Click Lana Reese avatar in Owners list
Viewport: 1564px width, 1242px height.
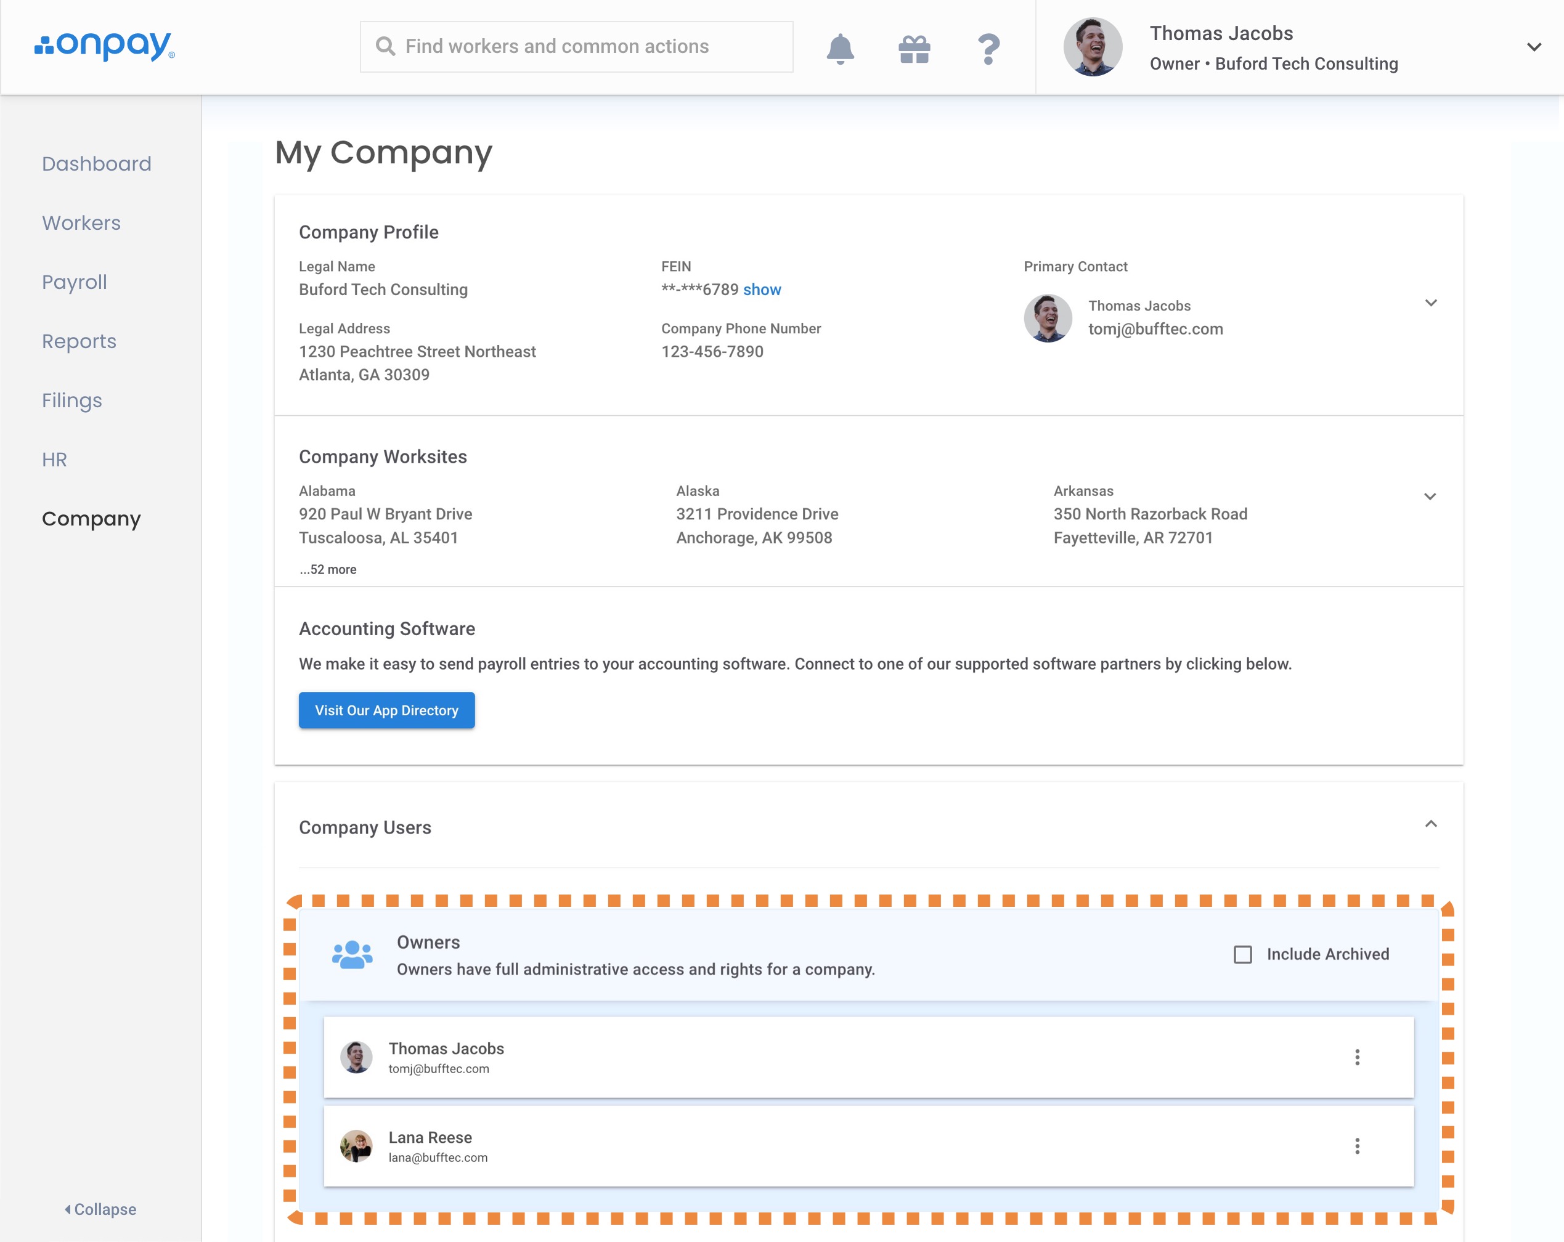point(356,1145)
